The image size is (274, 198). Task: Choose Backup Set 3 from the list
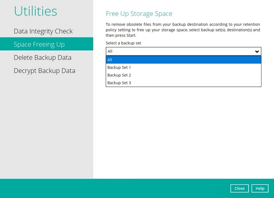[119, 83]
